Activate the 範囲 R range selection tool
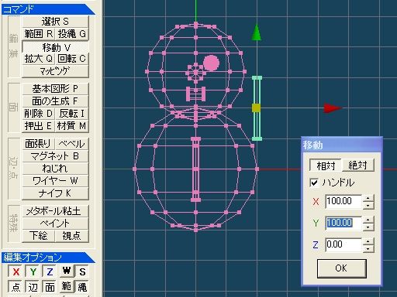 tap(39, 34)
